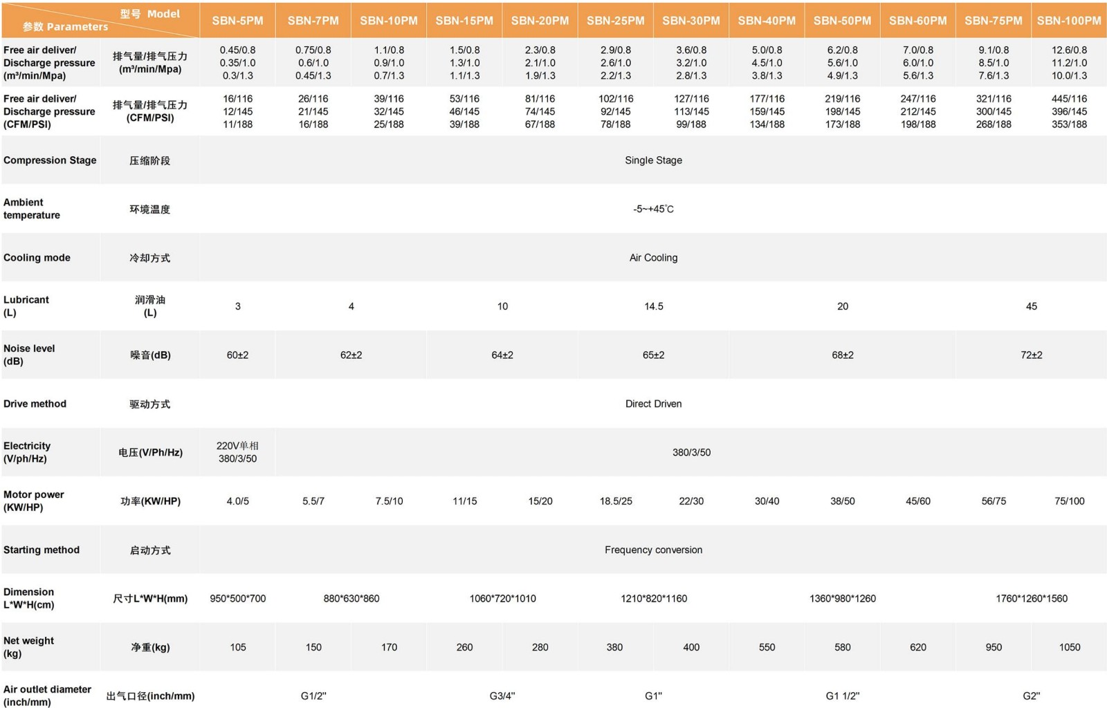Click the 'Compression Stage' row label
The height and width of the screenshot is (708, 1107).
coord(50,160)
